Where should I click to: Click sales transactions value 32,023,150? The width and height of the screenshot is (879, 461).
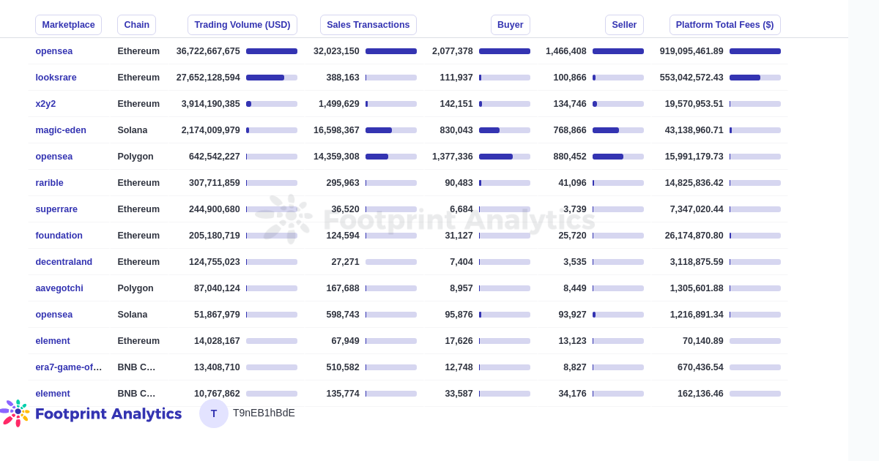pyautogui.click(x=336, y=51)
